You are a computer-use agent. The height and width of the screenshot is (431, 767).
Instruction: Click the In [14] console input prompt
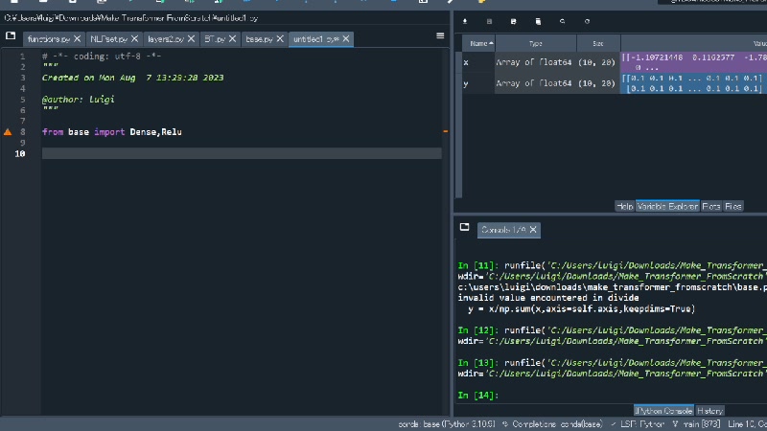(477, 395)
